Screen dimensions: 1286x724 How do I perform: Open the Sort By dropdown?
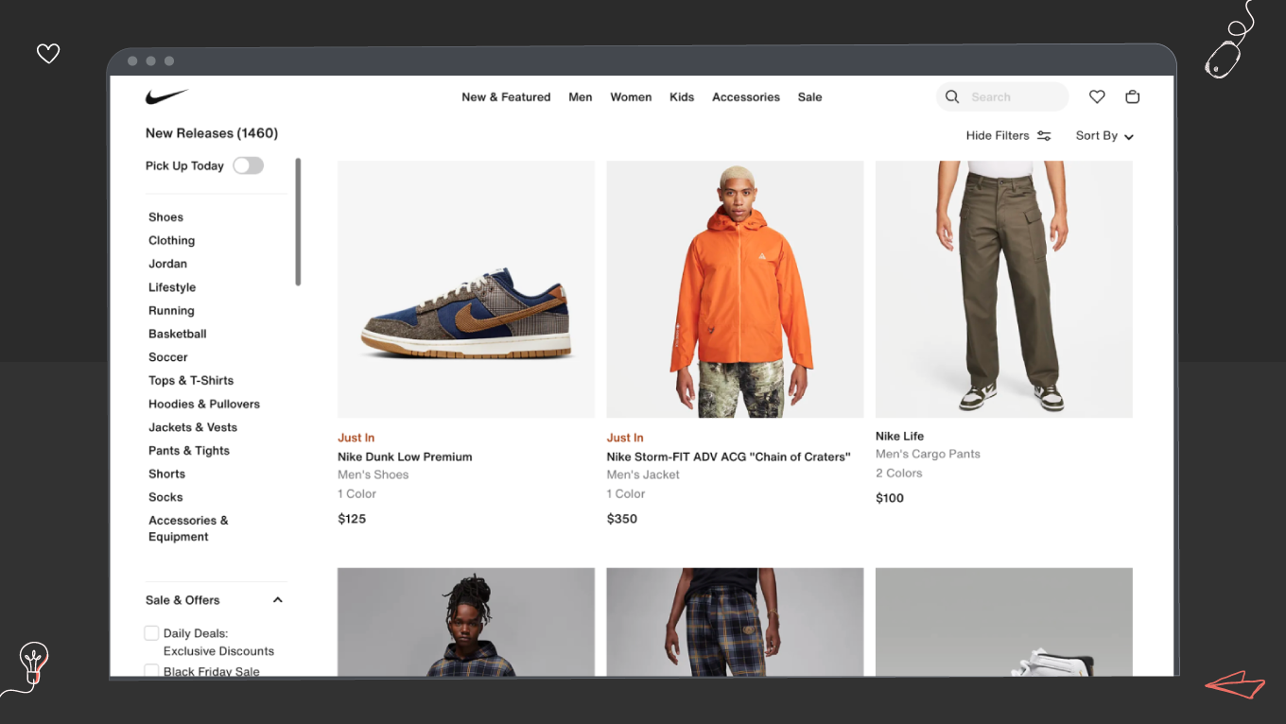pyautogui.click(x=1104, y=135)
